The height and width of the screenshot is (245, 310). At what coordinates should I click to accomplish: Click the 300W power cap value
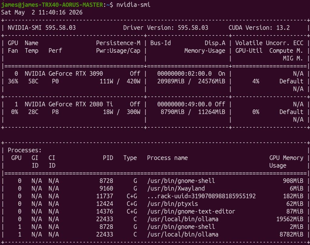click(134, 112)
